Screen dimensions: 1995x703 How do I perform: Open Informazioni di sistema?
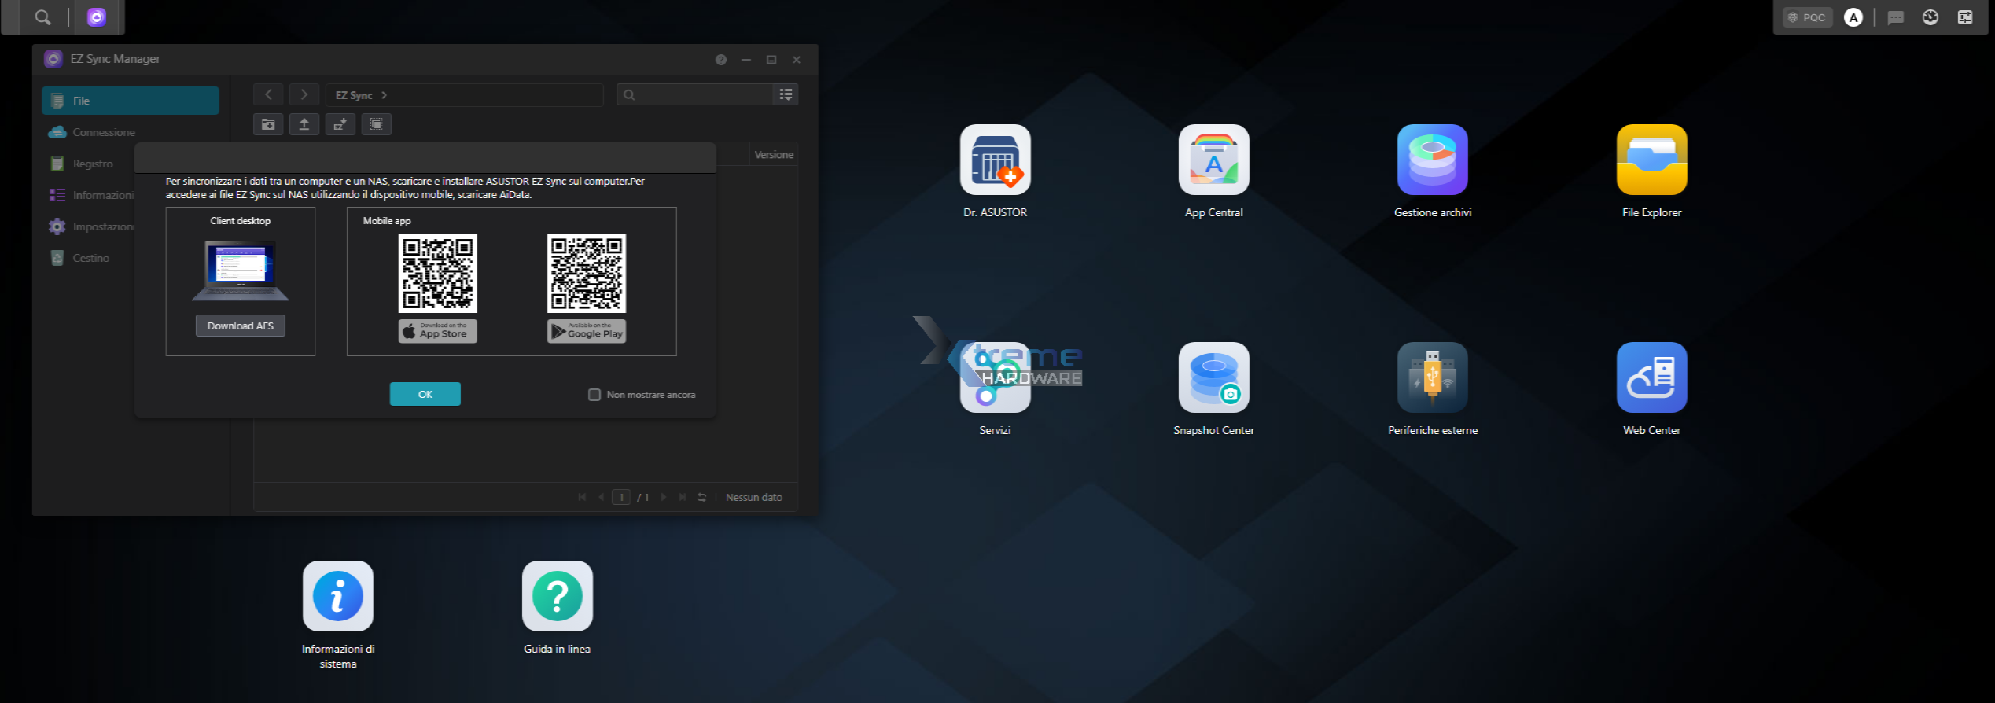[338, 596]
